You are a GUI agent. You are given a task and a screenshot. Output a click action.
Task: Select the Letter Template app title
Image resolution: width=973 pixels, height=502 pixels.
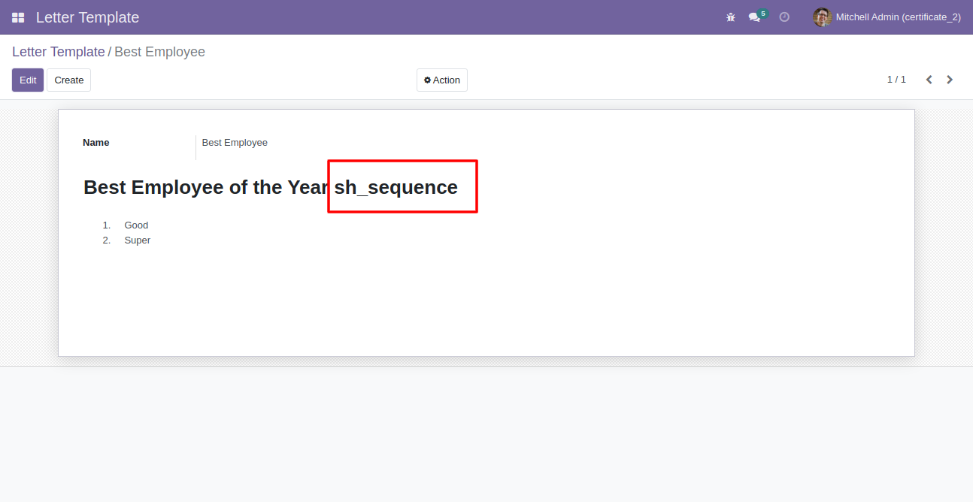pos(87,17)
